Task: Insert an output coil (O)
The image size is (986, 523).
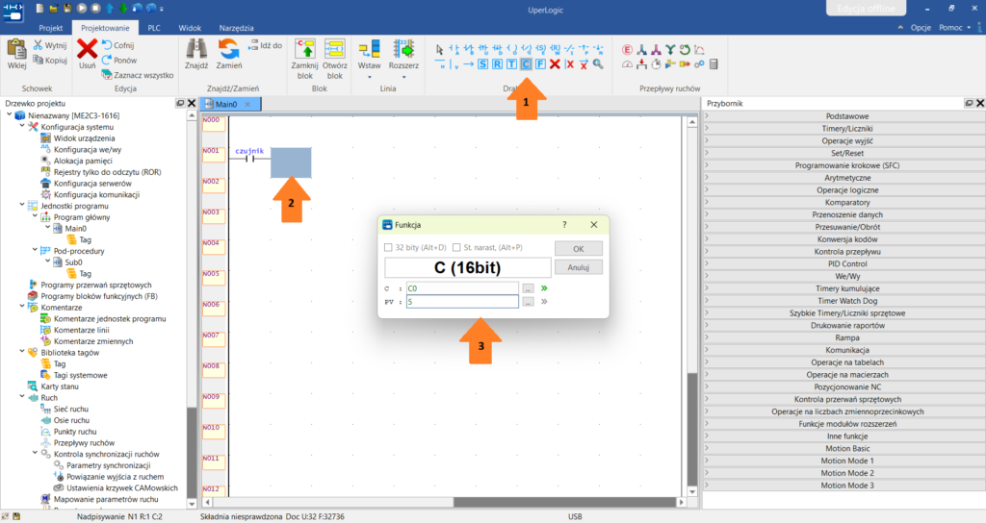Action: tap(512, 49)
